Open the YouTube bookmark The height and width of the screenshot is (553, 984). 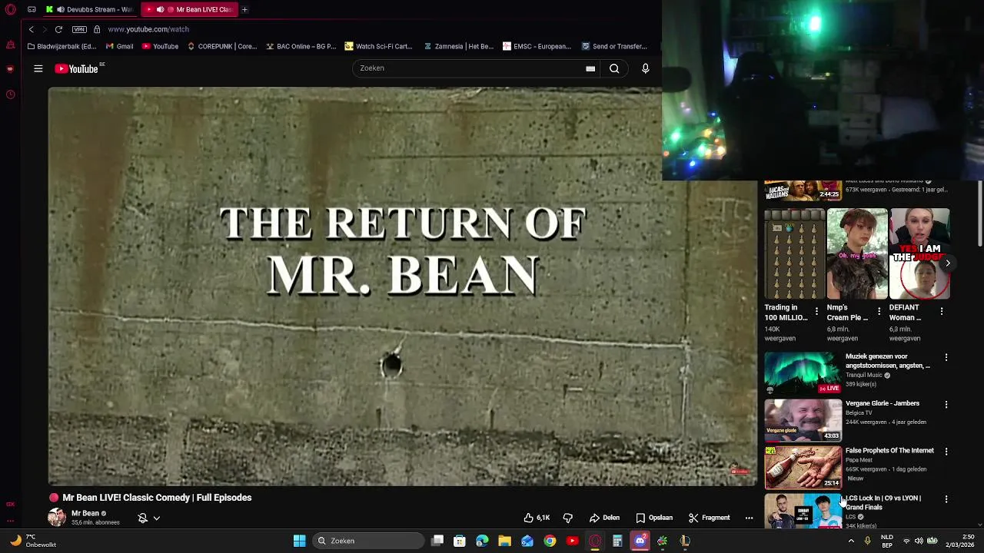click(x=160, y=46)
